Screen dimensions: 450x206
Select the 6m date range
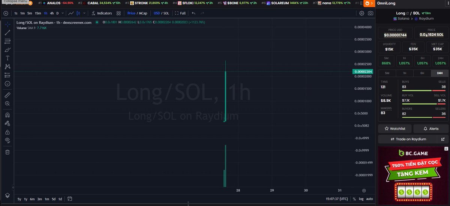point(32,199)
